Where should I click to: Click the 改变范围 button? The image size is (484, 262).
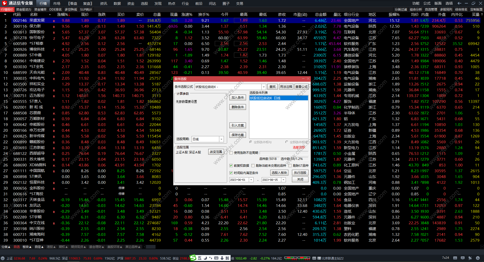pyautogui.click(x=216, y=152)
